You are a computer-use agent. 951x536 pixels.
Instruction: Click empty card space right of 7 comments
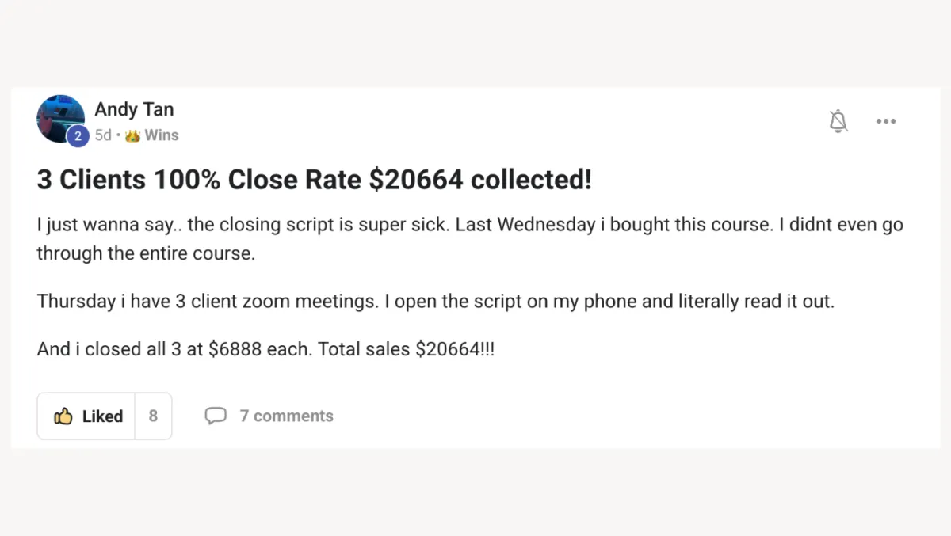click(634, 416)
